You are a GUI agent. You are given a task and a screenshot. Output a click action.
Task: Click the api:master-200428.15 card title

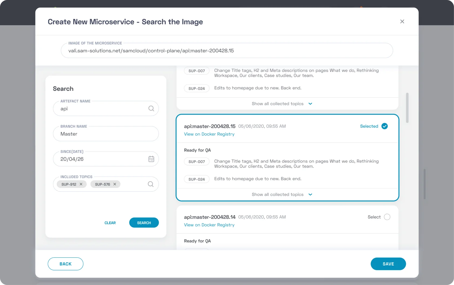point(210,126)
